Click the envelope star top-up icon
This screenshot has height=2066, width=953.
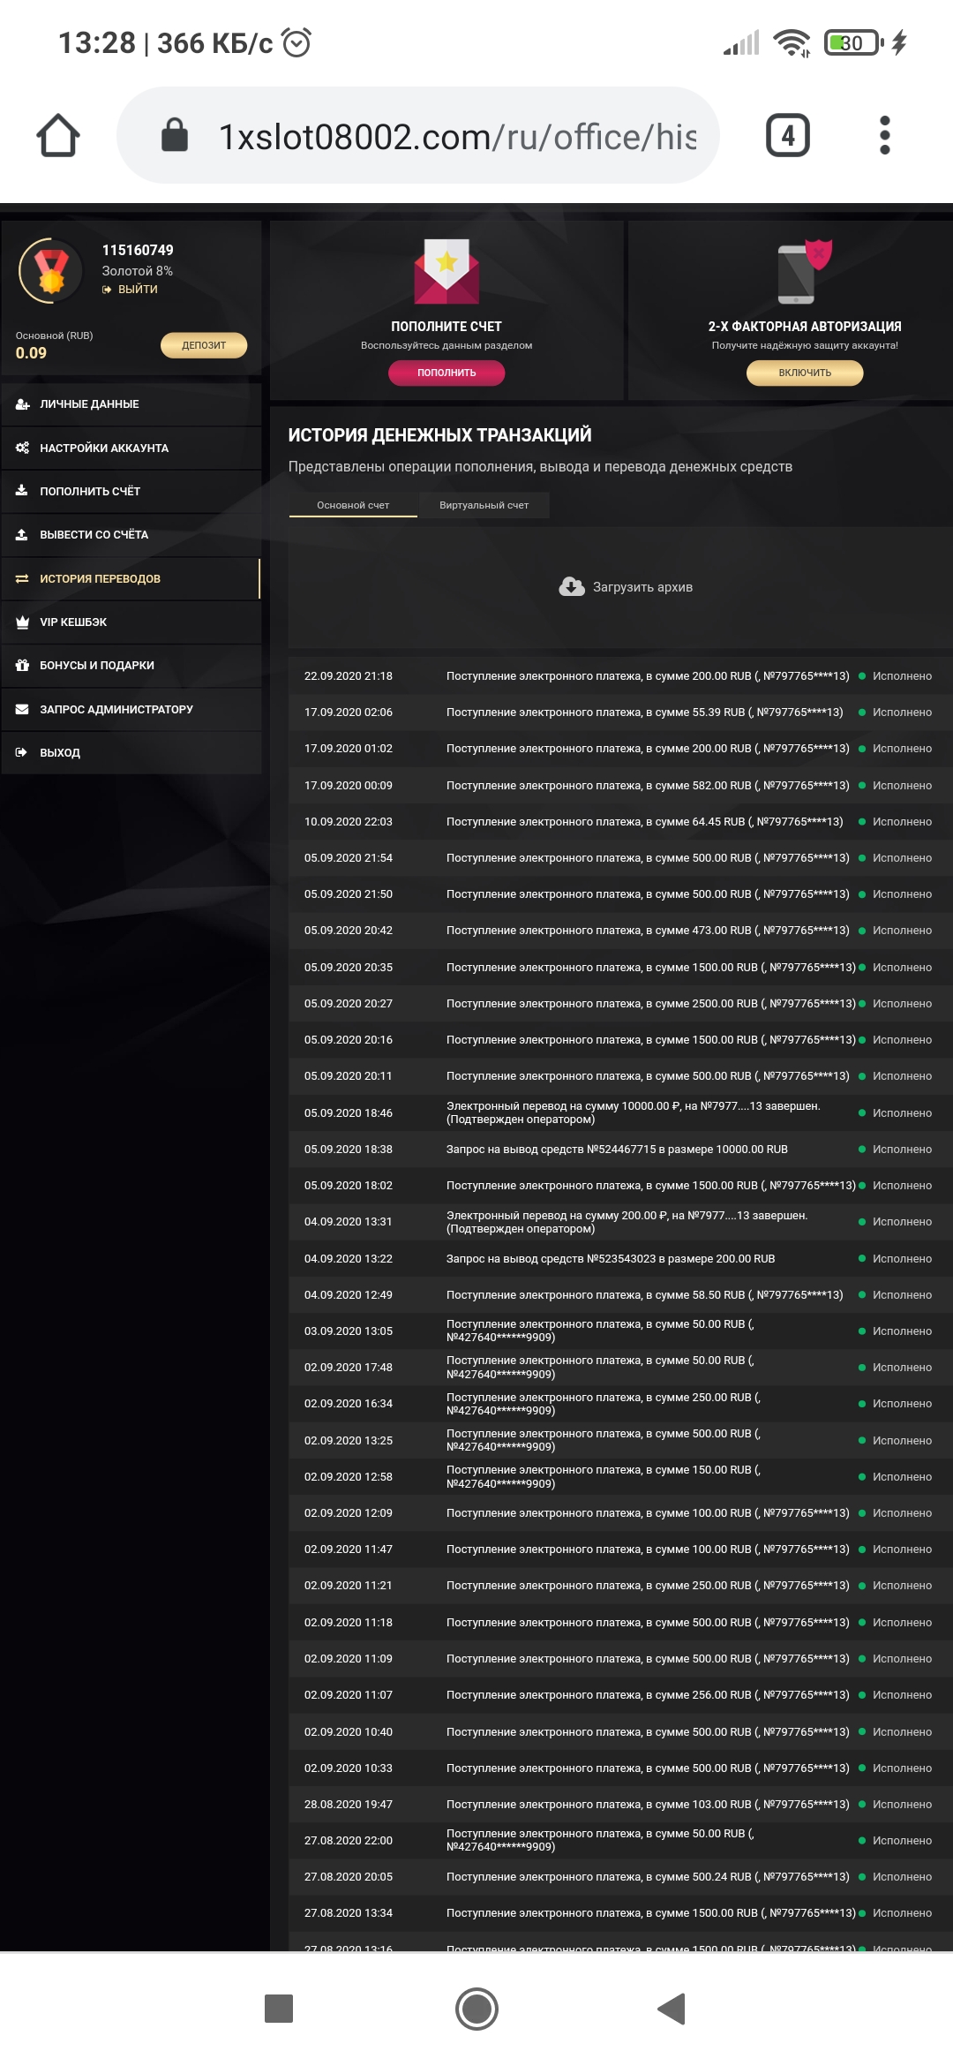(446, 272)
